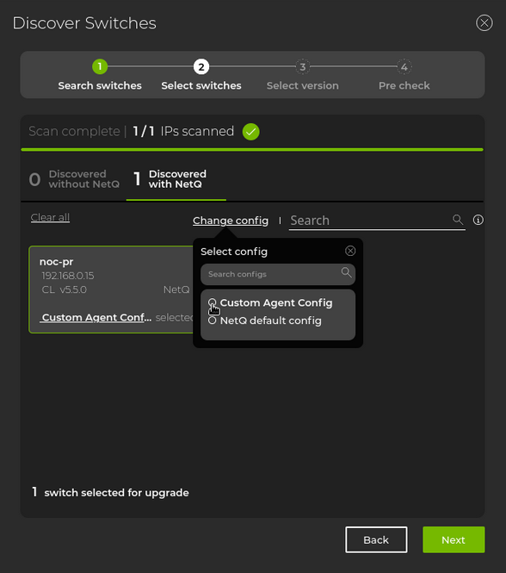Go to step 1 Search switches
Screen dimensions: 506x573
(100, 67)
